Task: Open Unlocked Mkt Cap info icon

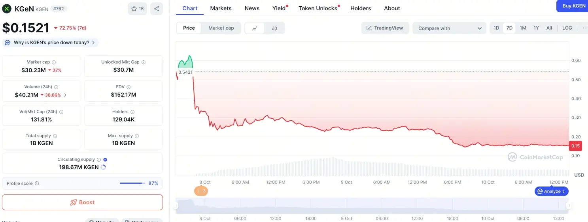Action: [x=144, y=62]
